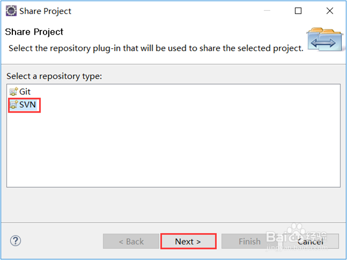Click the Git repository icon
Image resolution: width=347 pixels, height=260 pixels.
pyautogui.click(x=13, y=92)
